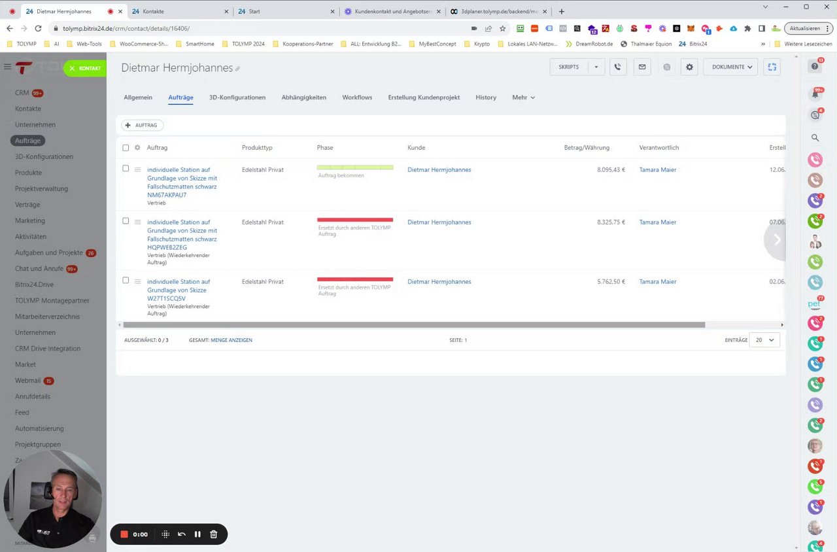This screenshot has width=837, height=552.
Task: Click the magnifier search icon in right sidebar
Action: click(x=815, y=138)
